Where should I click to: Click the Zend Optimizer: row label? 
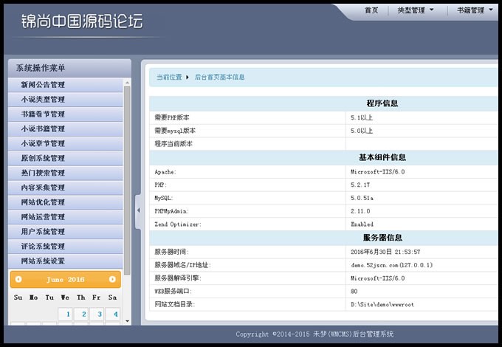(x=178, y=224)
